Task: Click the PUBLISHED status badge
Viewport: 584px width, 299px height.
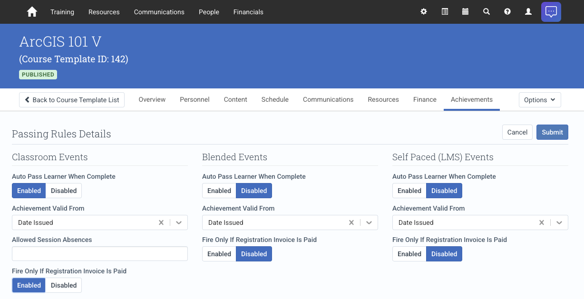Action: (38, 75)
